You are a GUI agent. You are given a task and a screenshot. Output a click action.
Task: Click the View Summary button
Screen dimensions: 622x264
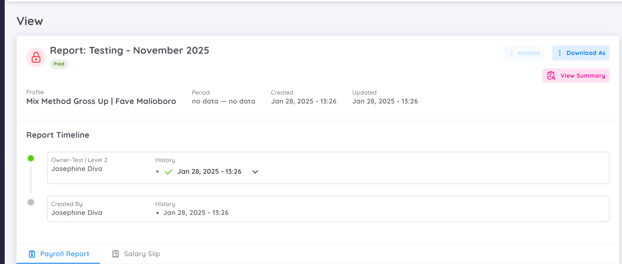coord(576,75)
